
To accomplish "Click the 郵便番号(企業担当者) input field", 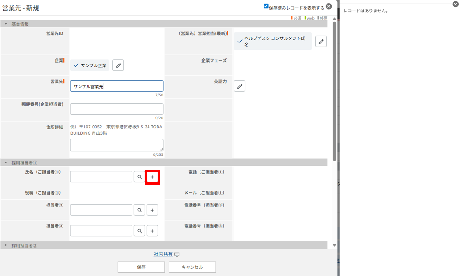I will pyautogui.click(x=116, y=109).
